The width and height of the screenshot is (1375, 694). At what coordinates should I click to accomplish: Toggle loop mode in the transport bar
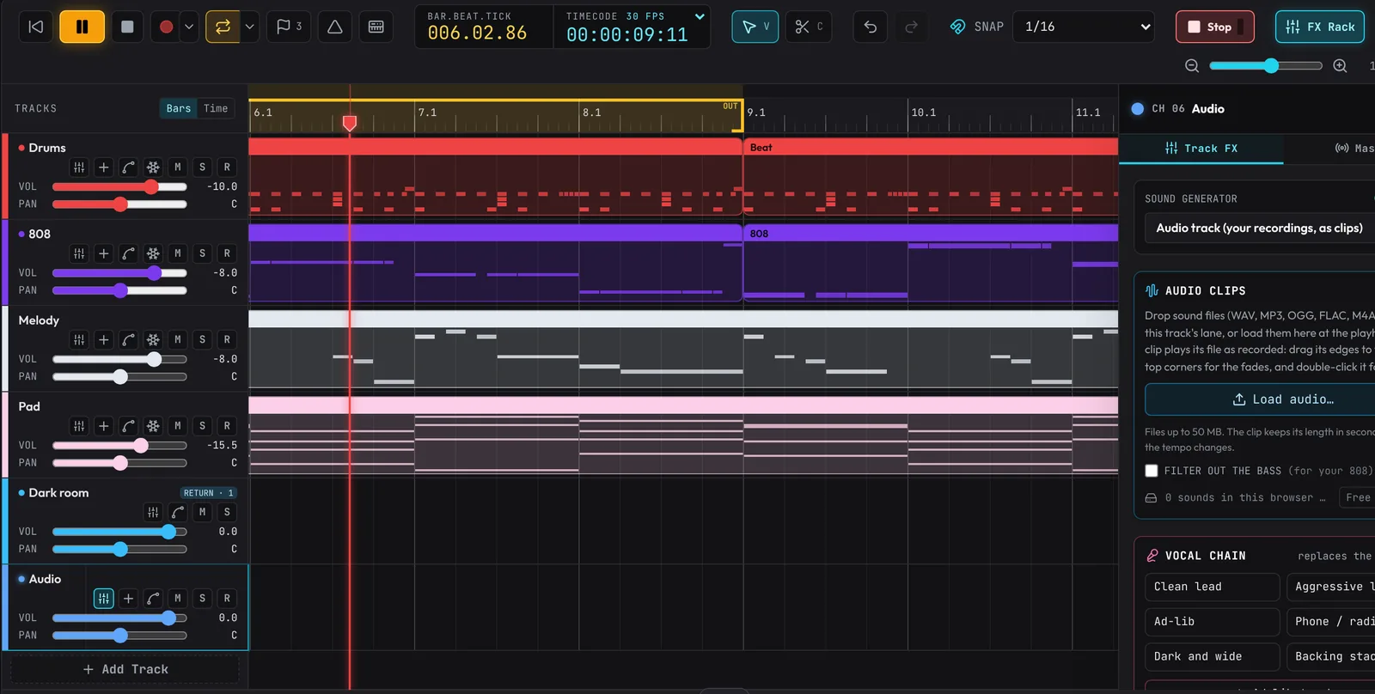(223, 27)
